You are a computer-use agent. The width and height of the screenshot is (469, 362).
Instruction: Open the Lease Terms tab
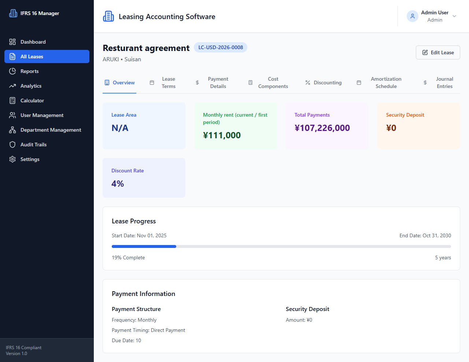pyautogui.click(x=163, y=83)
